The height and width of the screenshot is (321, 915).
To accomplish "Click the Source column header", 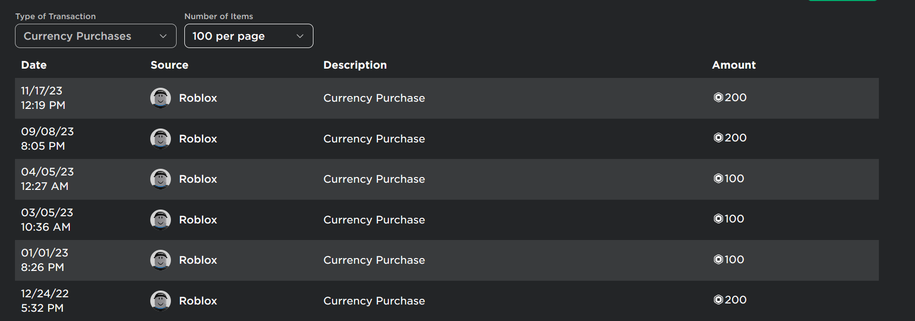I will click(169, 65).
